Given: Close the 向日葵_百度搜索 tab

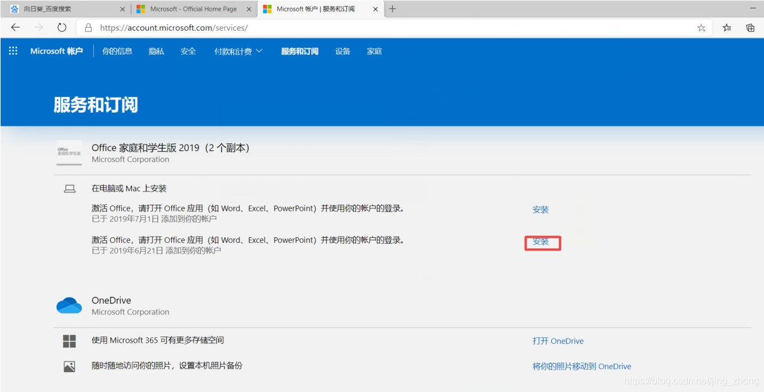Looking at the screenshot, I should [x=123, y=9].
